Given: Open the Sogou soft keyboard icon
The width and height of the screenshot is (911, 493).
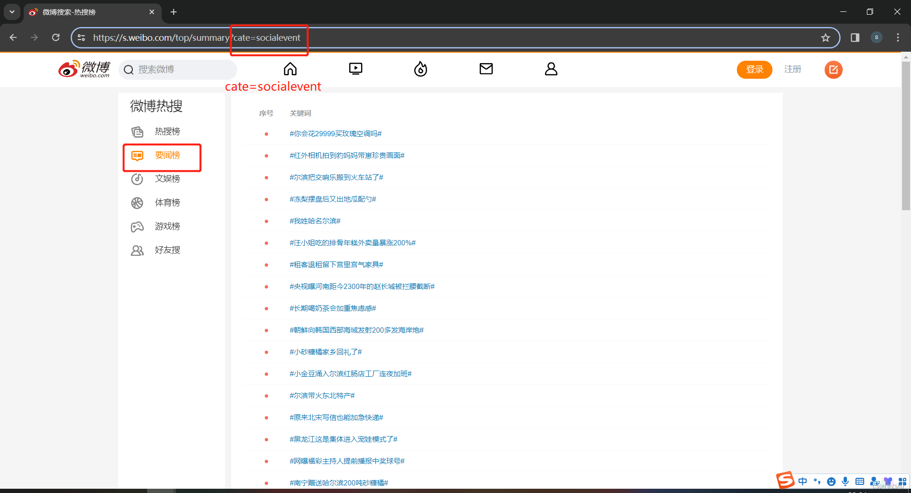Looking at the screenshot, I should [x=859, y=481].
